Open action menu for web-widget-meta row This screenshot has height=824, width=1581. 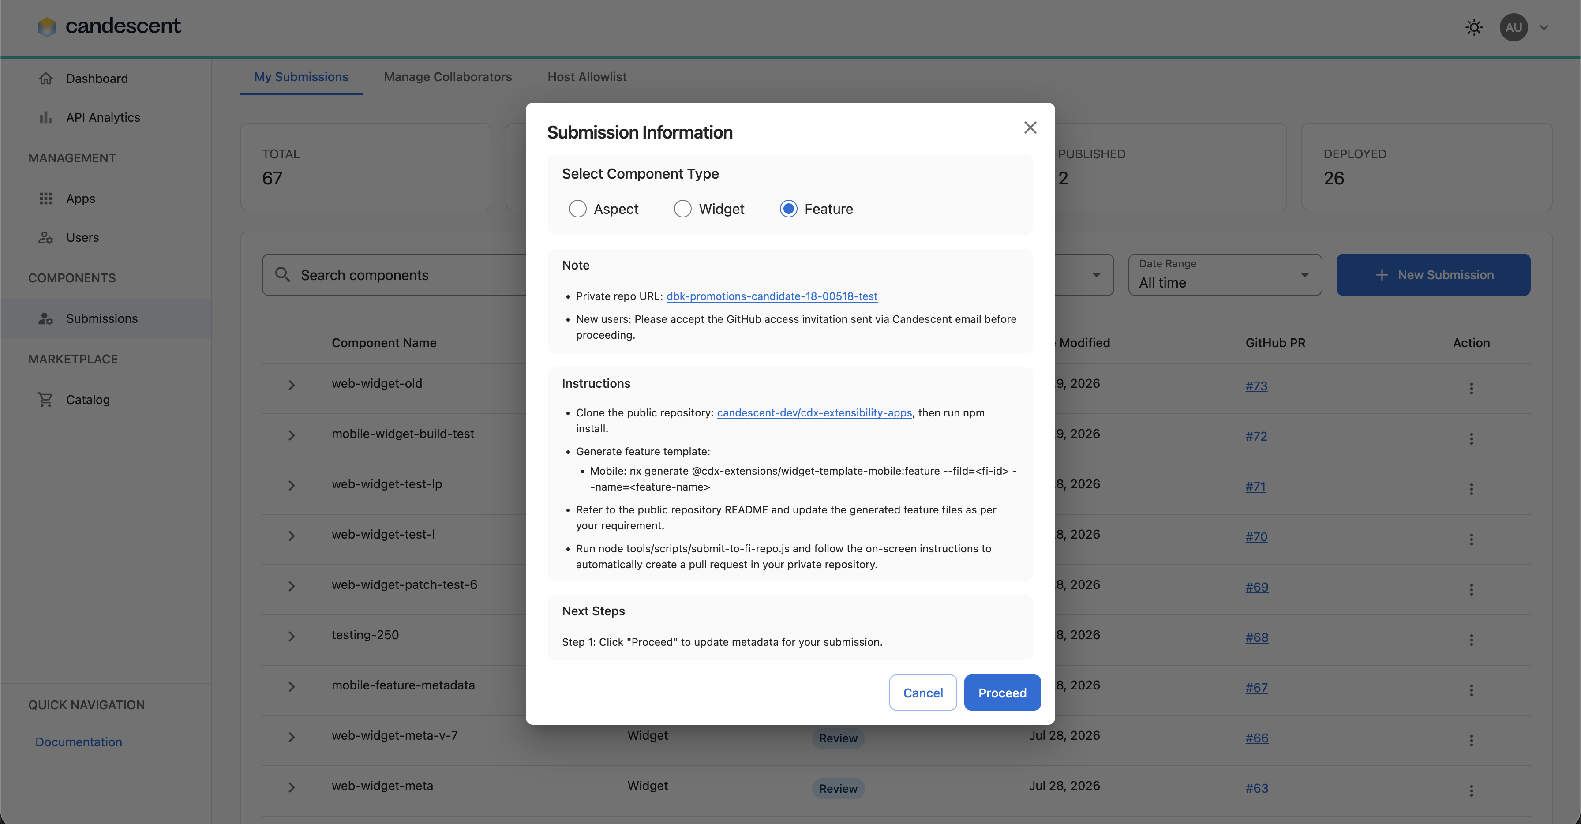point(1471,791)
